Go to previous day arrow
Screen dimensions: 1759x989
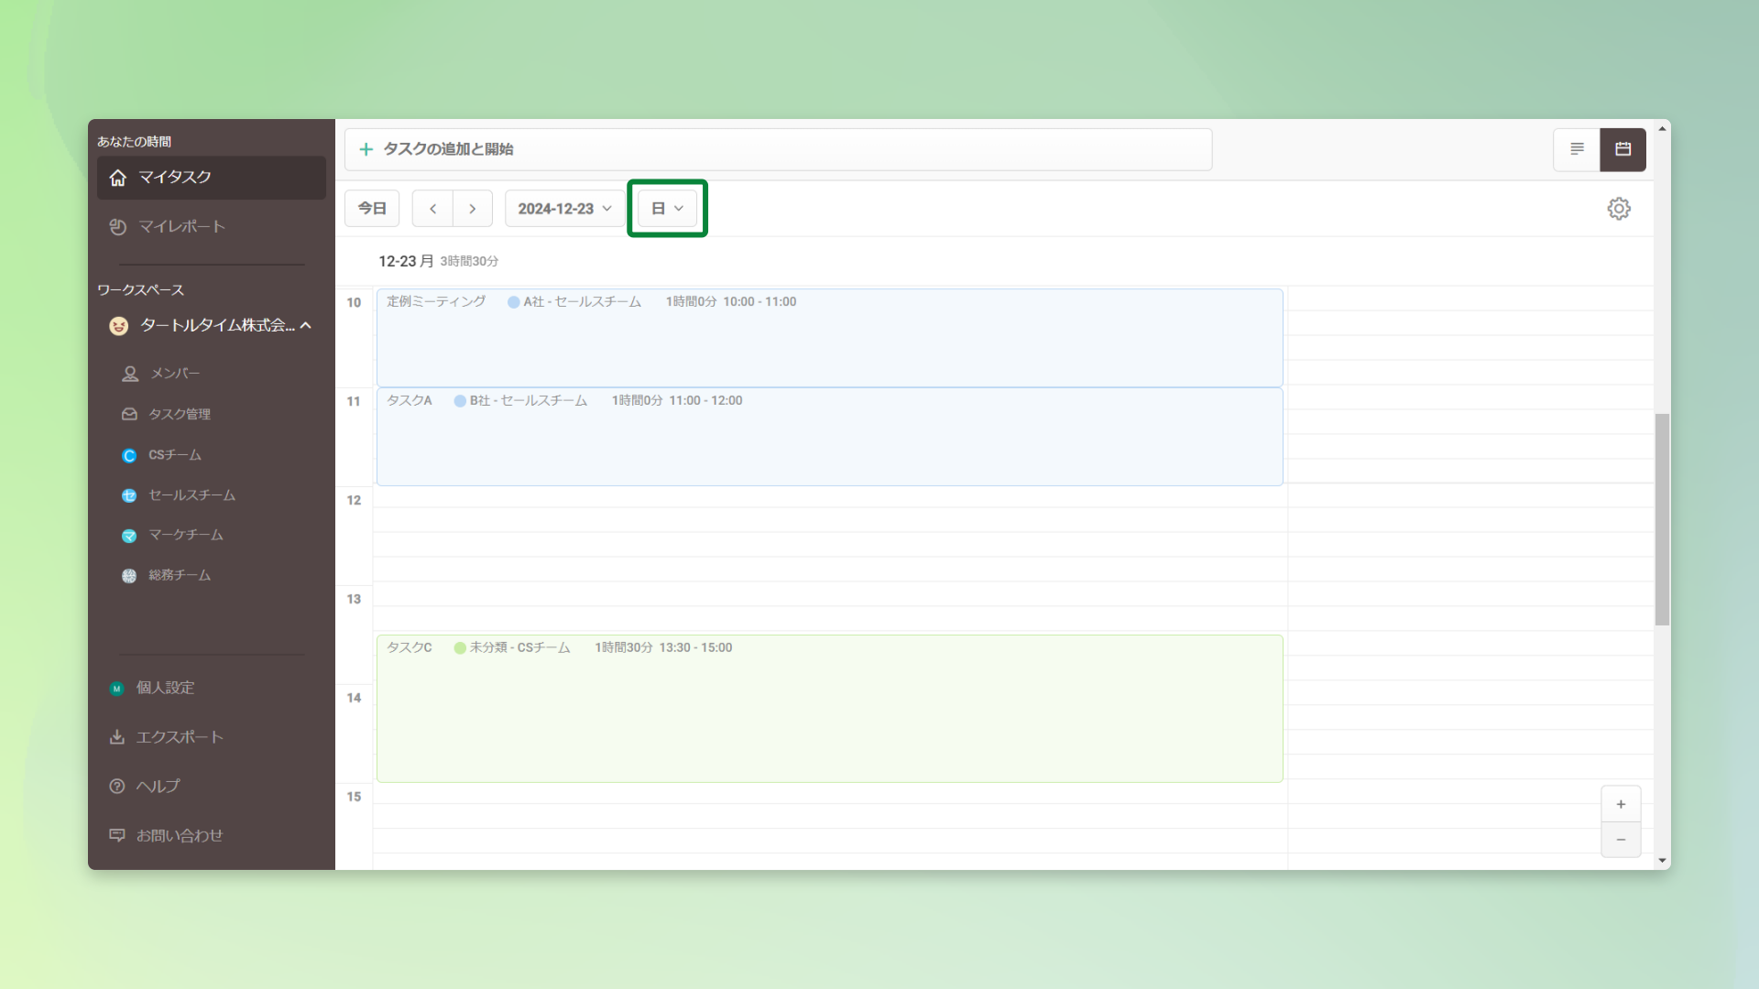click(432, 209)
